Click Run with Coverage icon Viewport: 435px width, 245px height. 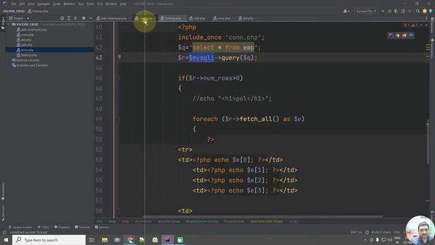click(x=396, y=11)
